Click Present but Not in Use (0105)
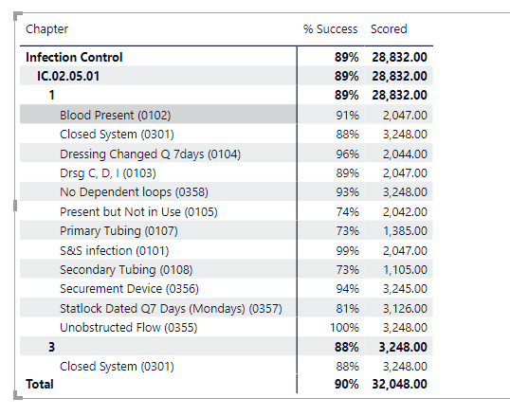Image resolution: width=510 pixels, height=416 pixels. coord(138,211)
